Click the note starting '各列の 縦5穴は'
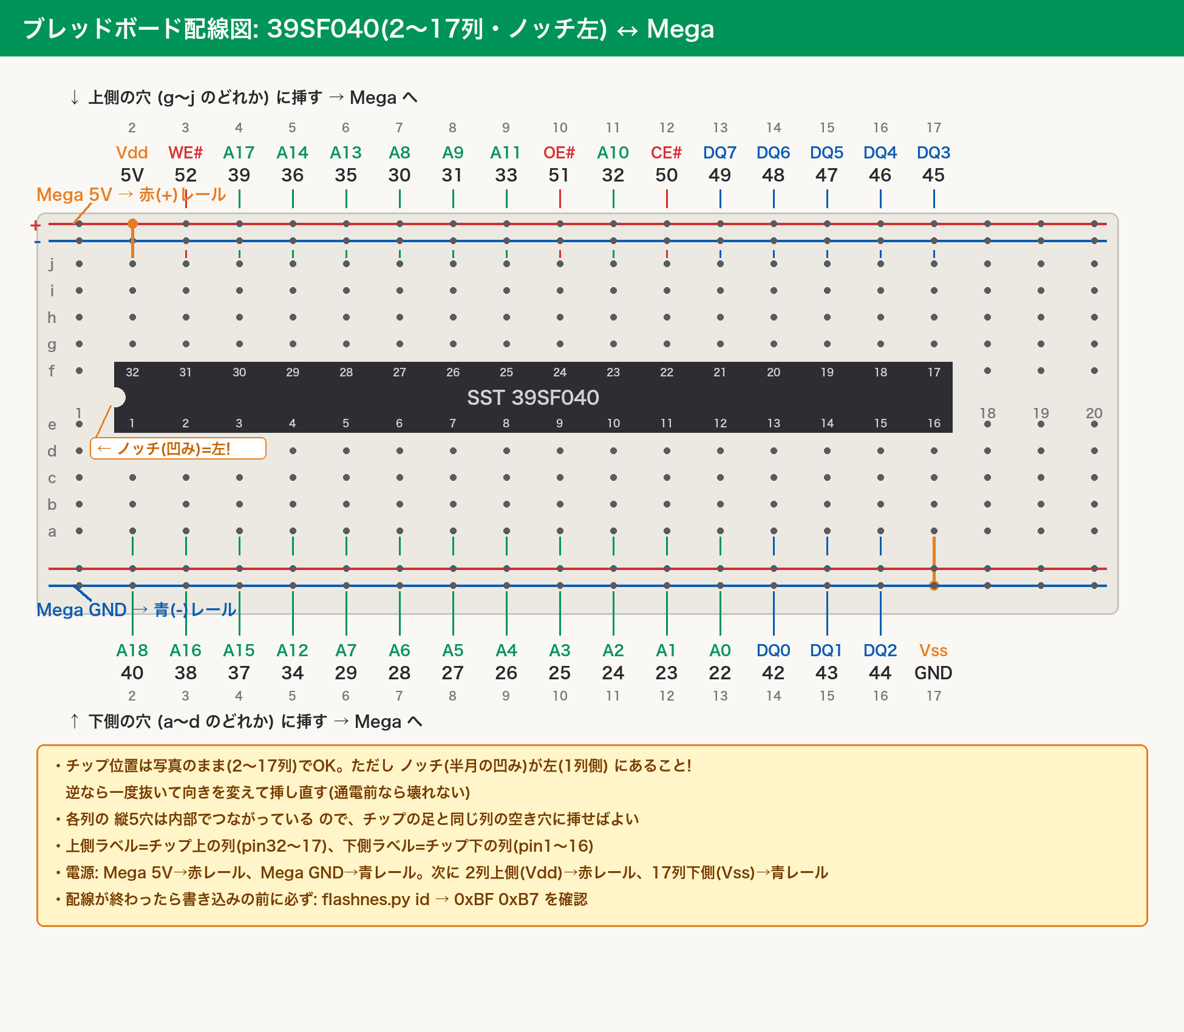The image size is (1184, 1032). coord(347,819)
